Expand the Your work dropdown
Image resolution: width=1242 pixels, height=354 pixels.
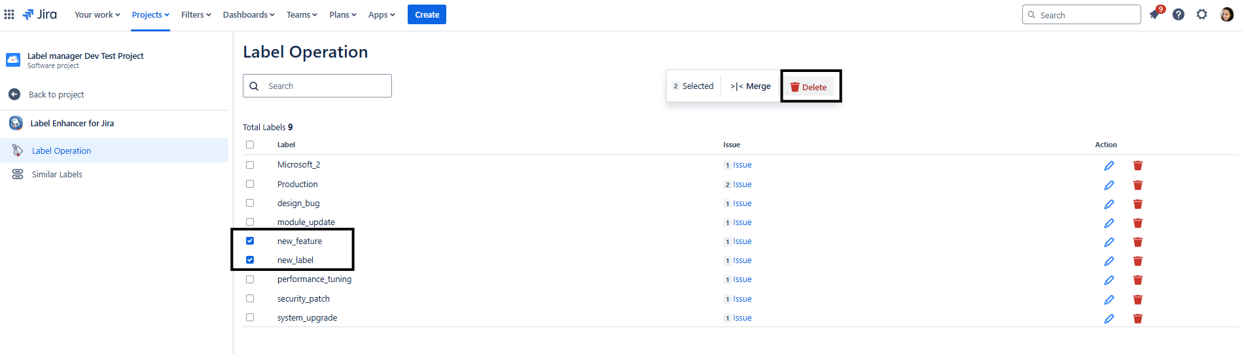coord(98,14)
